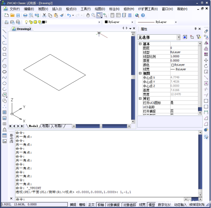This screenshot has width=211, height=208.
Task: Select the Polygon tool
Action: click(x=5, y=49)
